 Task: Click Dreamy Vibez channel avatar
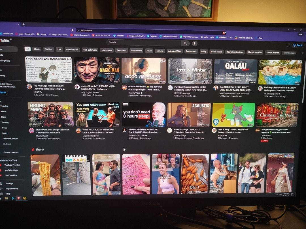pyautogui.click(x=124, y=88)
